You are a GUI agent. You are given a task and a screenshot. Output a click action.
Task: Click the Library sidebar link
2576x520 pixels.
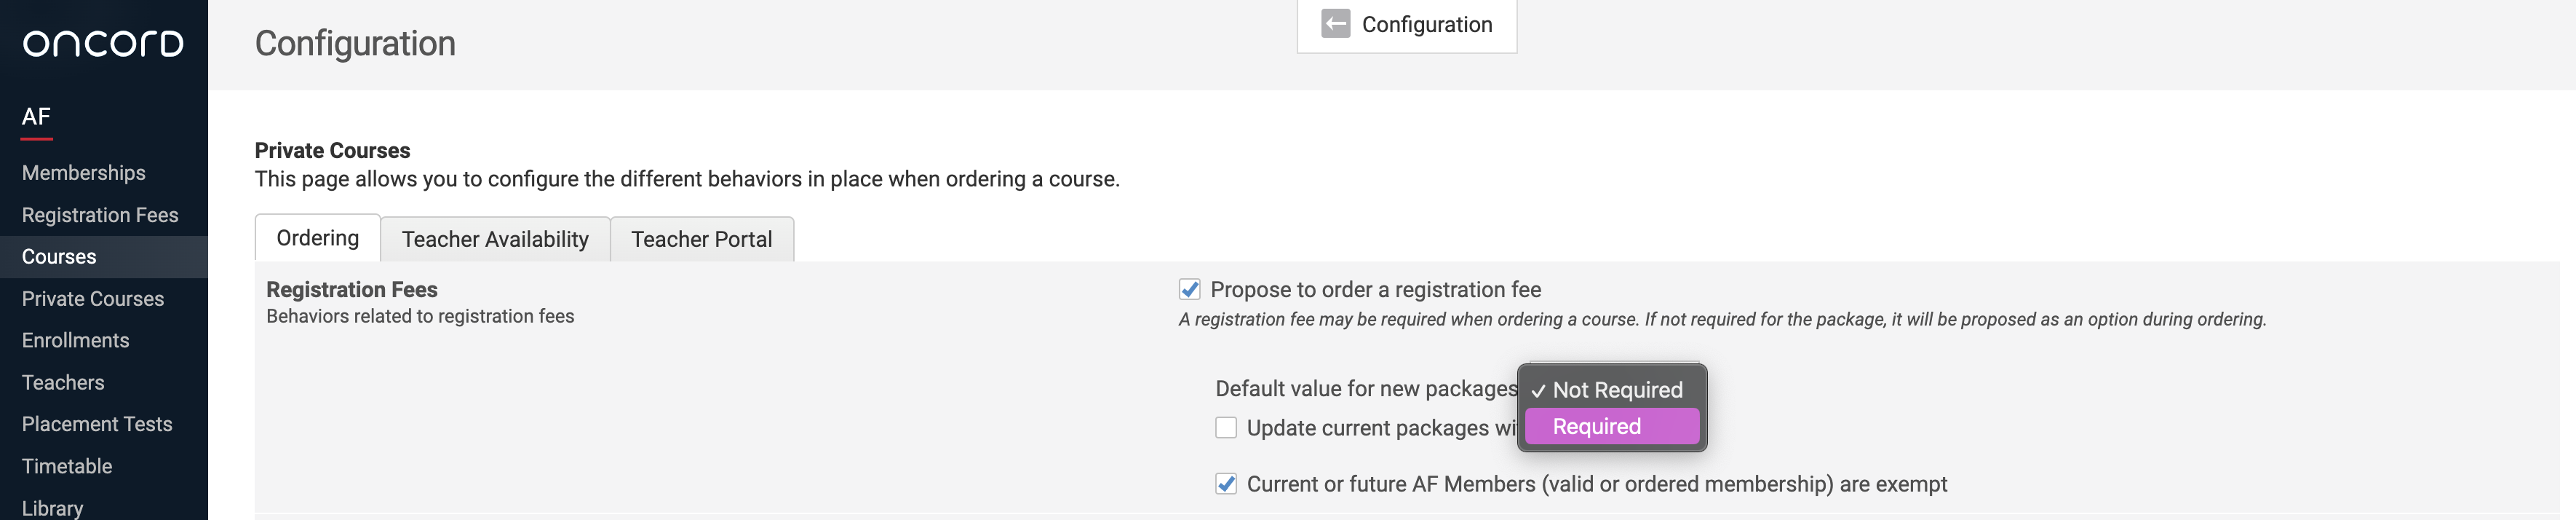point(53,507)
